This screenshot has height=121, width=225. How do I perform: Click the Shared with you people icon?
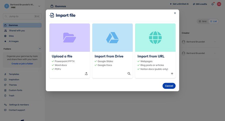(x=5, y=30)
